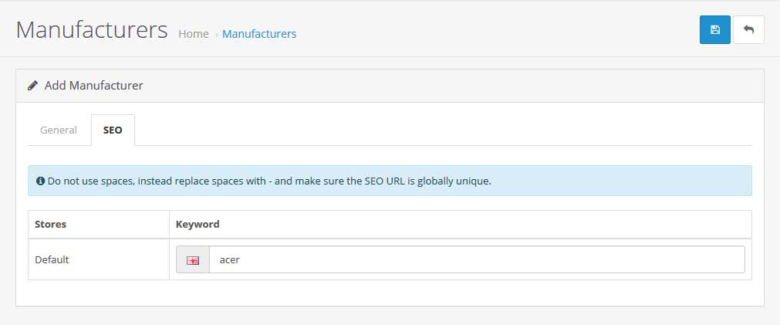780x325 pixels.
Task: Click the pencil icon beside Add Manufacturer
Action: coord(33,86)
